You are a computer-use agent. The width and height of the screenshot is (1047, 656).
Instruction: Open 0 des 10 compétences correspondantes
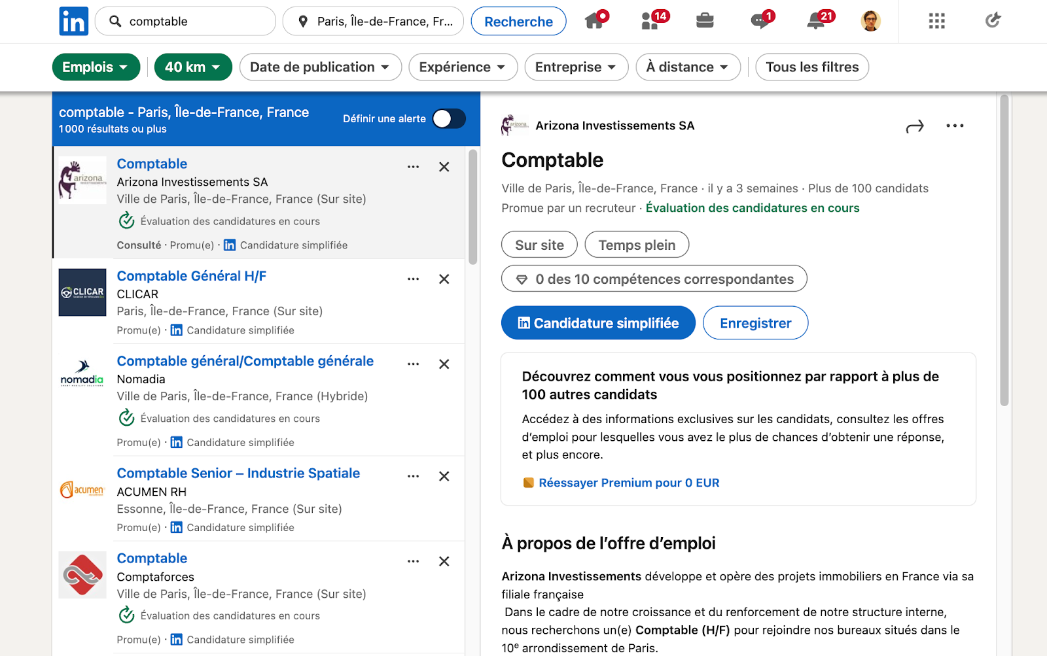coord(654,279)
